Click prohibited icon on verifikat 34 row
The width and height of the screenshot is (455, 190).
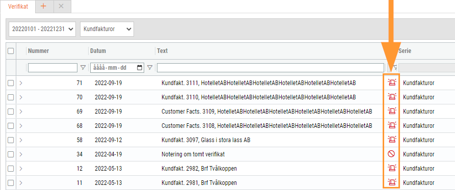pyautogui.click(x=391, y=154)
